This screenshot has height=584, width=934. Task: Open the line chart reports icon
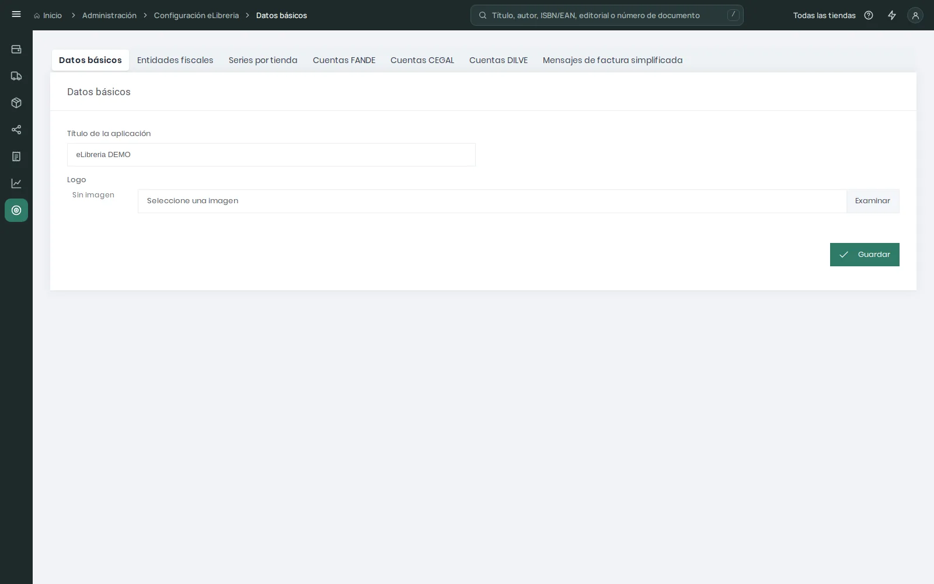pos(16,183)
